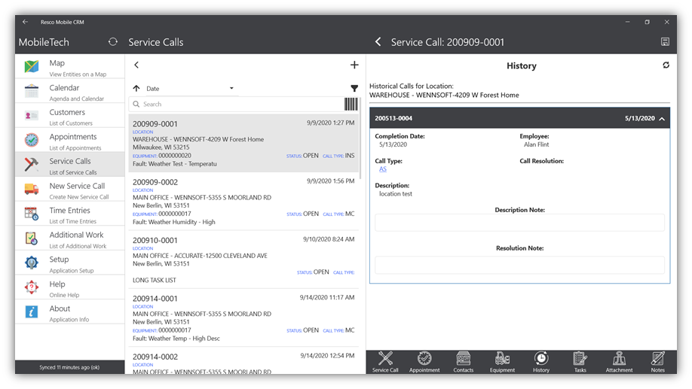
Task: Click the Description Note text box
Action: coord(519,223)
